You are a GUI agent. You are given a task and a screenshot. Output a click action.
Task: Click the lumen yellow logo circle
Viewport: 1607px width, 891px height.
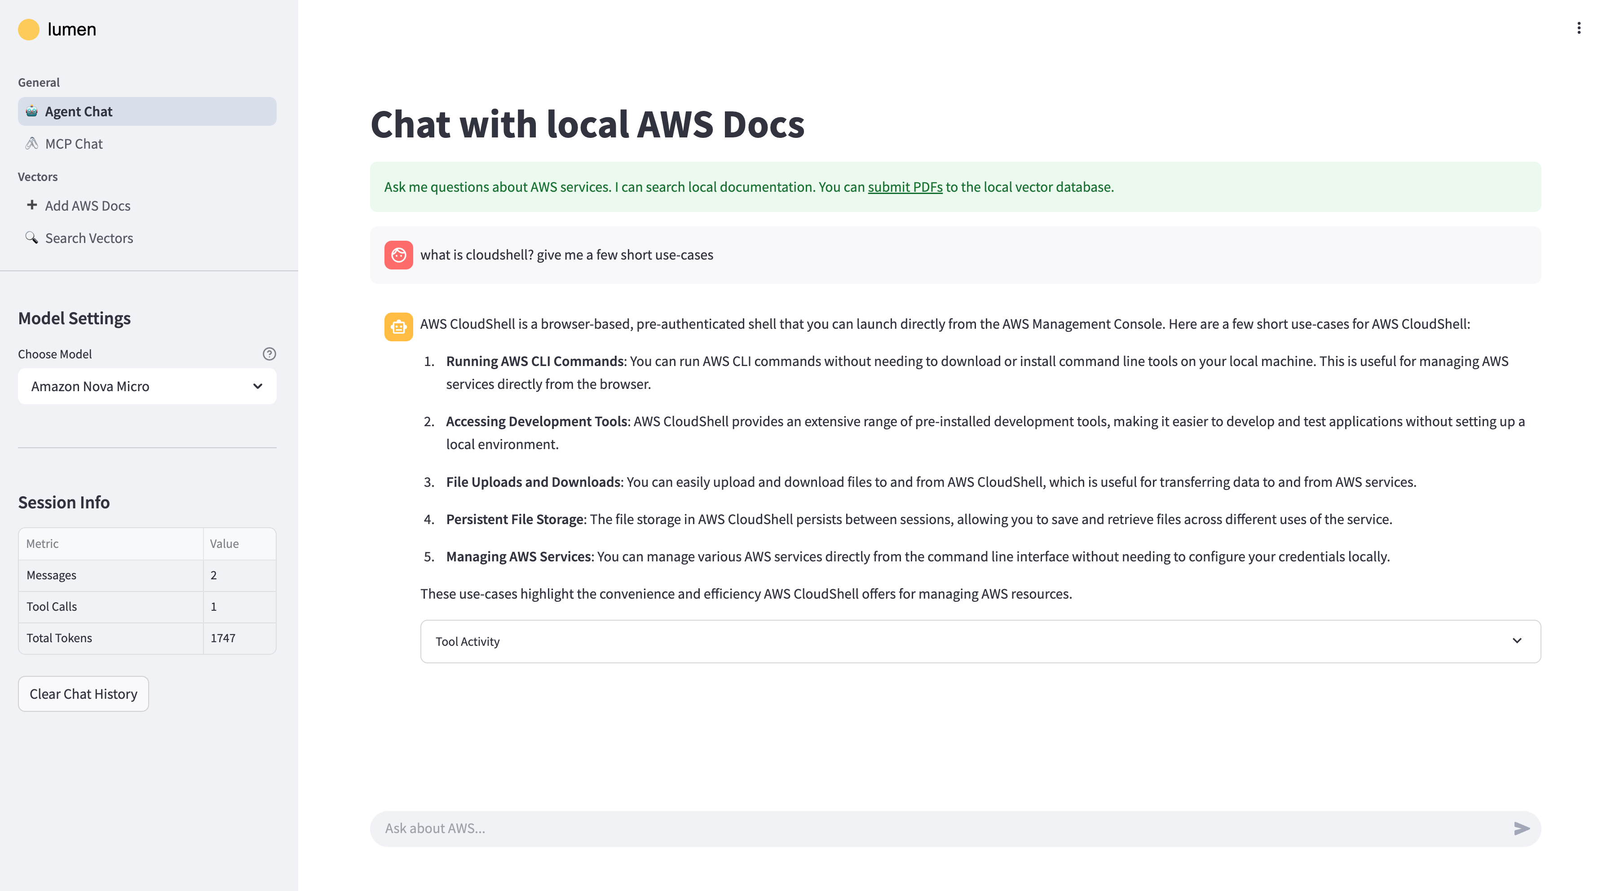coord(29,29)
